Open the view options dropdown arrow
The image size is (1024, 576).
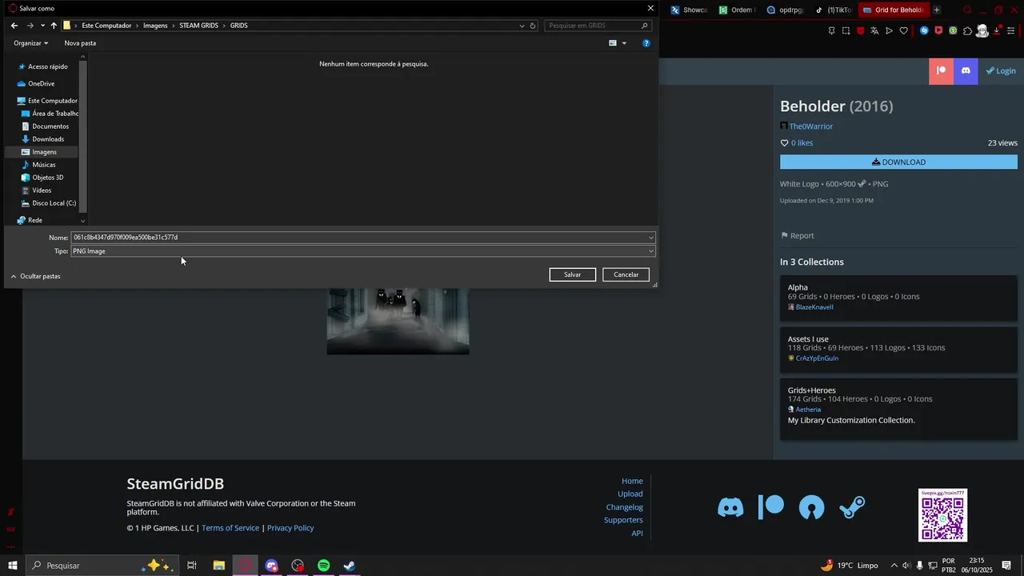pos(624,43)
